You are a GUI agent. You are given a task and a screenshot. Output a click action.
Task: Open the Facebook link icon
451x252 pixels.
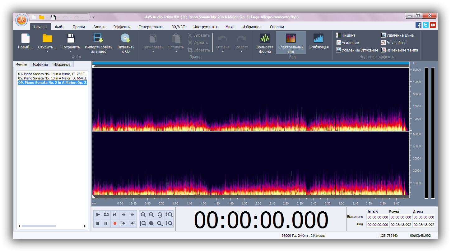tap(419, 25)
